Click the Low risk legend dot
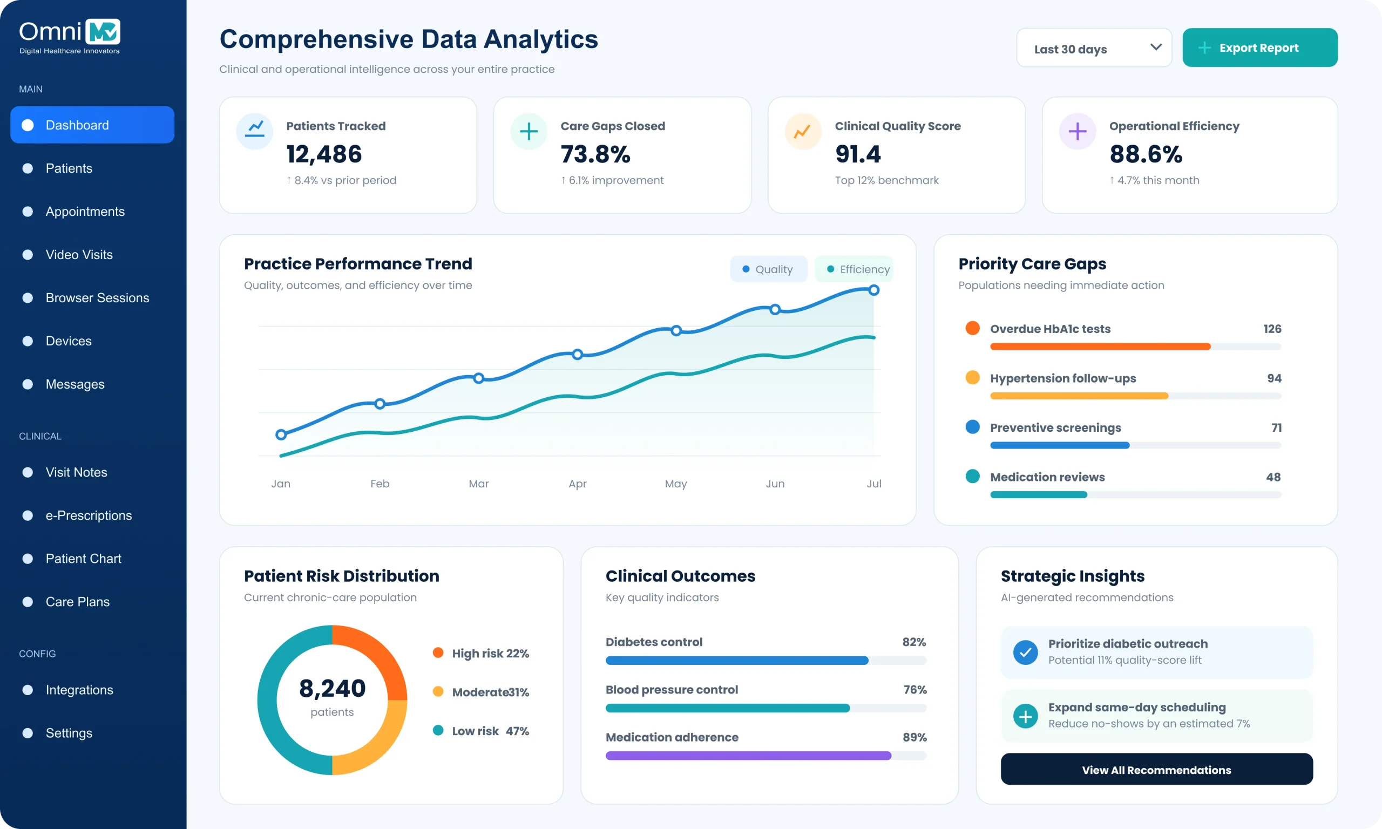 438,730
